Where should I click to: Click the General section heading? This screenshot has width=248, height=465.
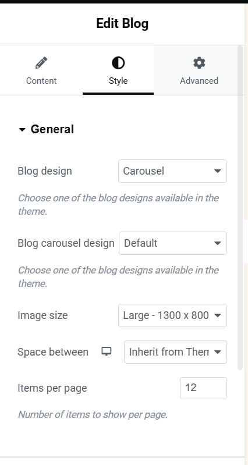tap(52, 129)
